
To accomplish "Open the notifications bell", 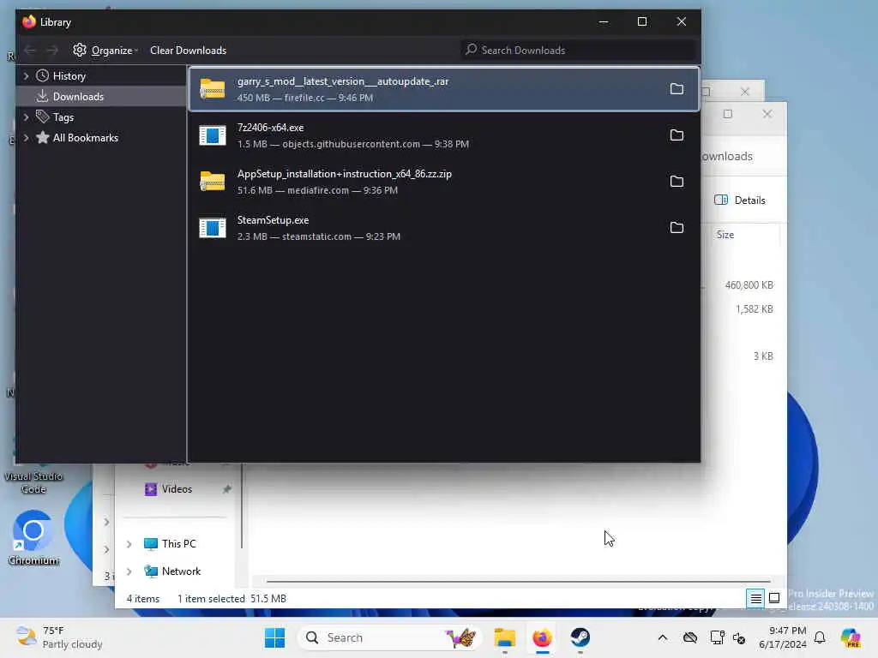I will tap(820, 637).
